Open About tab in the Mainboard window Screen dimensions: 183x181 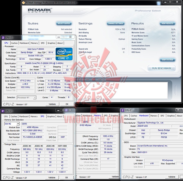click(x=179, y=116)
